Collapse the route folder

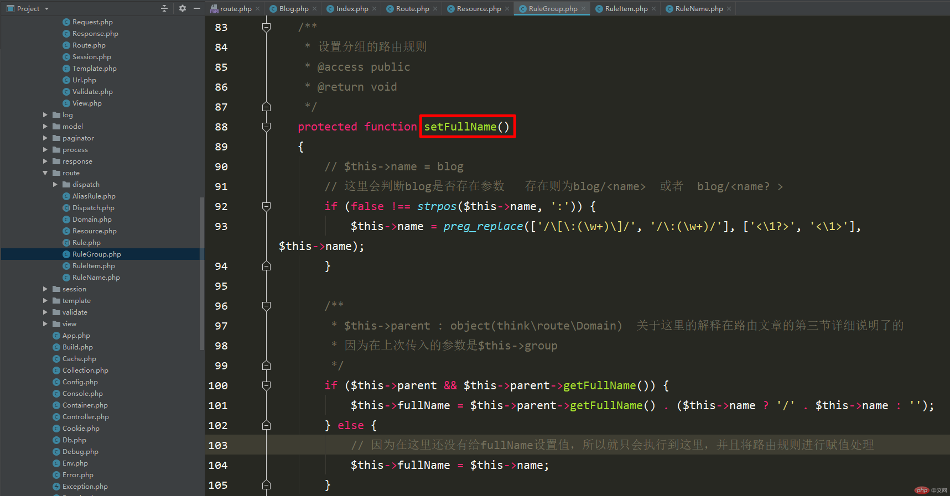point(45,173)
